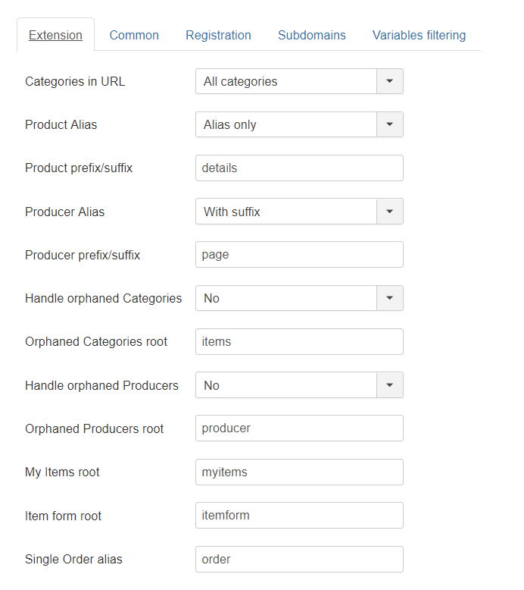Select the Orphaned Producers root input

pyautogui.click(x=298, y=428)
